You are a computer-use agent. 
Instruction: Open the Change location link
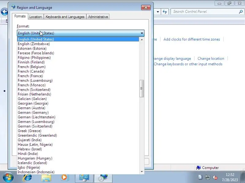click(211, 59)
